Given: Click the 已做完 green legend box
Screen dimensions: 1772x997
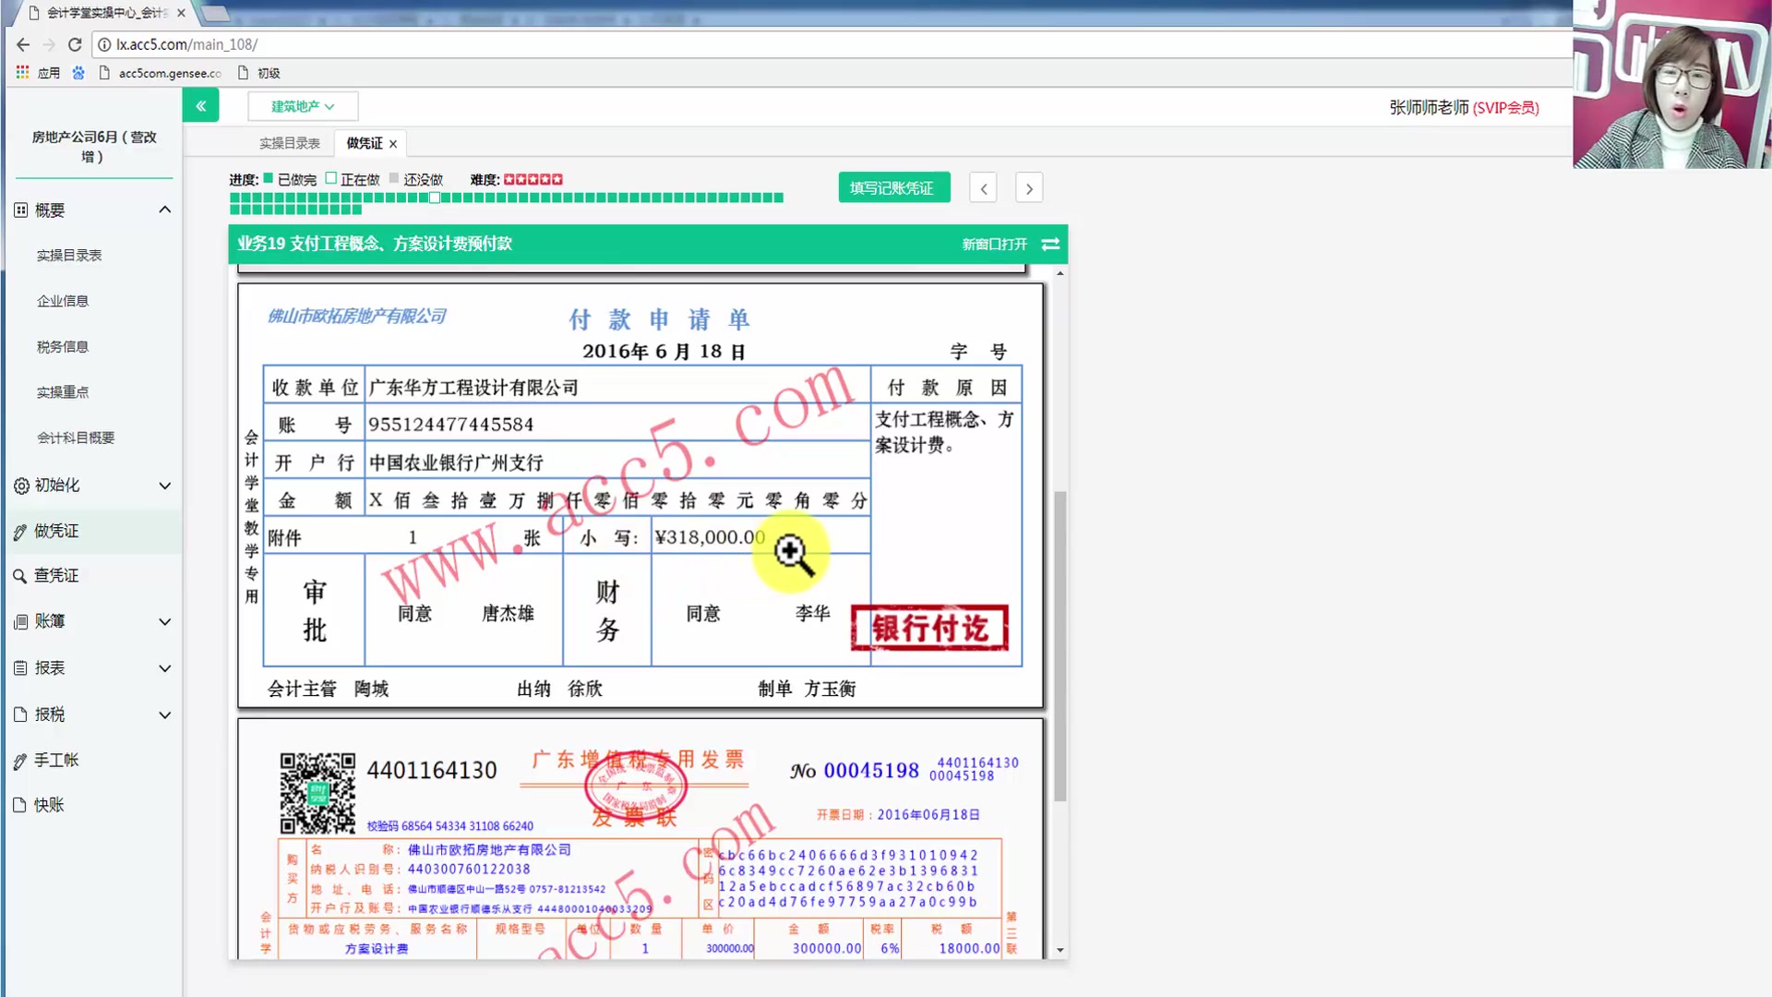Looking at the screenshot, I should (269, 178).
